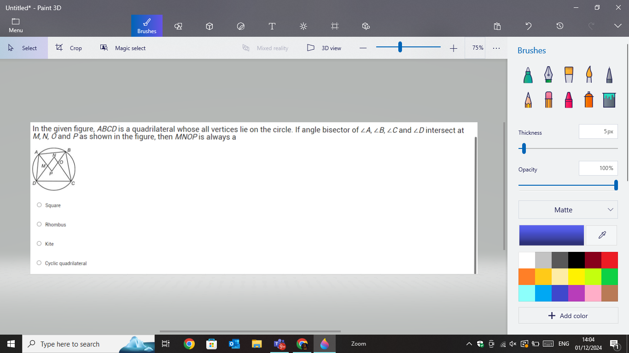Toggle 3D view mode
This screenshot has width=629, height=353.
click(325, 48)
